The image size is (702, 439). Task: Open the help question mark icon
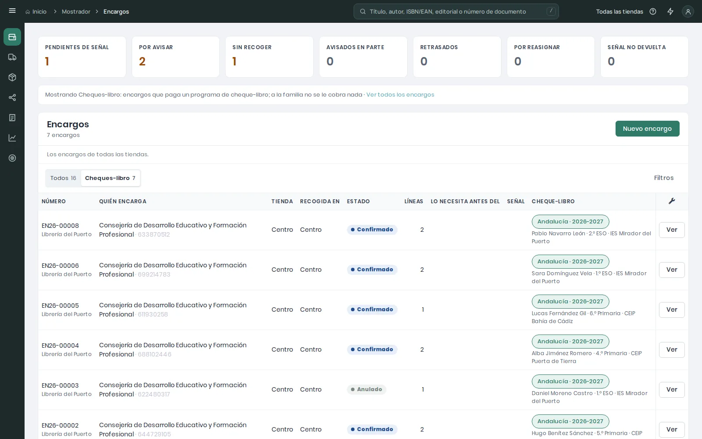[653, 11]
